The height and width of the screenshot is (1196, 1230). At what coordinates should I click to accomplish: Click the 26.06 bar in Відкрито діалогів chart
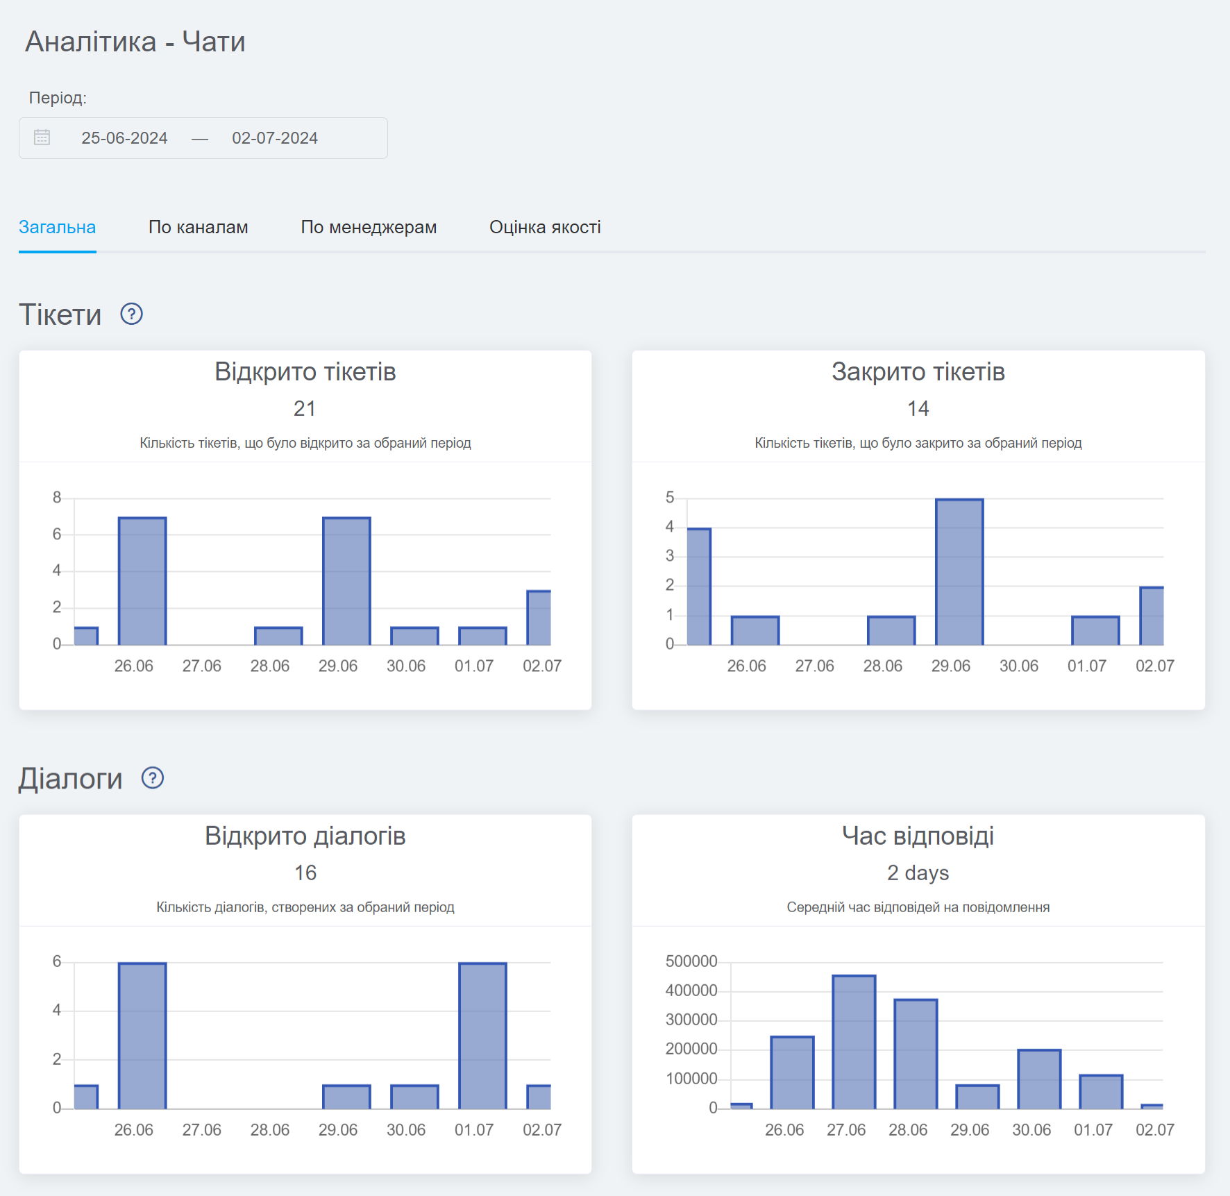coord(142,1036)
